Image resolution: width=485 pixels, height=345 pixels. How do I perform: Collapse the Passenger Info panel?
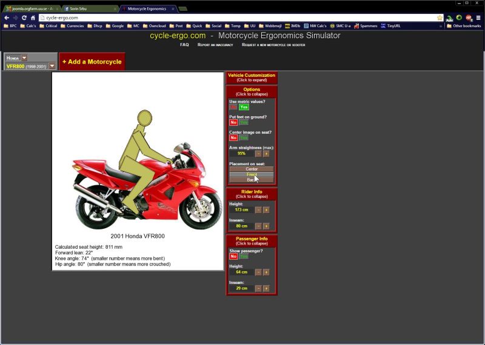point(252,241)
